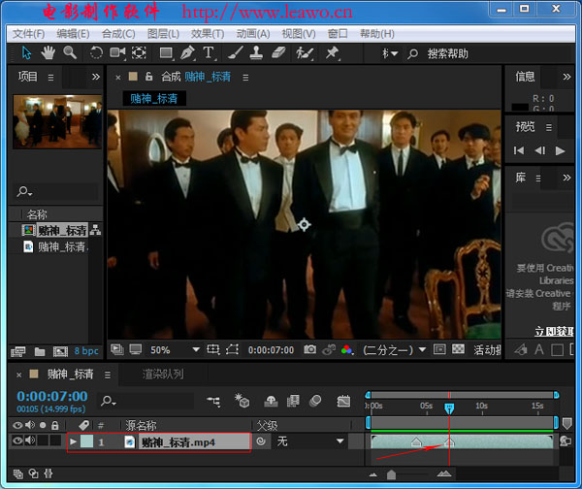Select the Brush tool
The image size is (582, 489).
tap(236, 52)
